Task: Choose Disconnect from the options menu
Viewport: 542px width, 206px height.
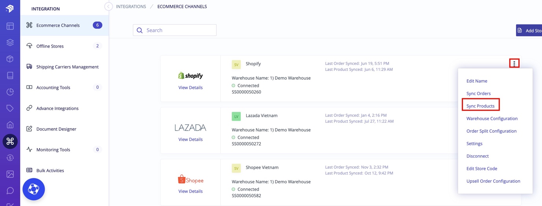Action: pyautogui.click(x=477, y=156)
